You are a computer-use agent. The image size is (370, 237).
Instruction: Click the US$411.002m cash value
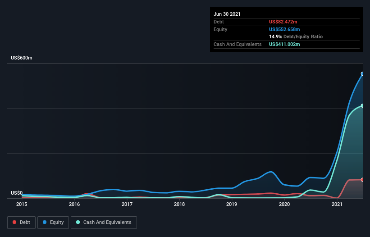(x=284, y=44)
